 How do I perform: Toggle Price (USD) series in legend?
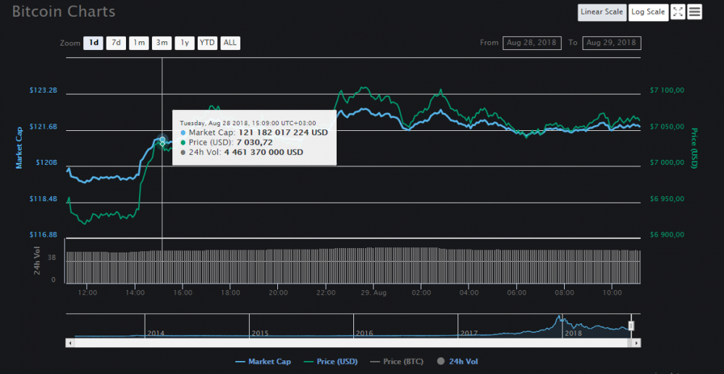[x=331, y=362]
